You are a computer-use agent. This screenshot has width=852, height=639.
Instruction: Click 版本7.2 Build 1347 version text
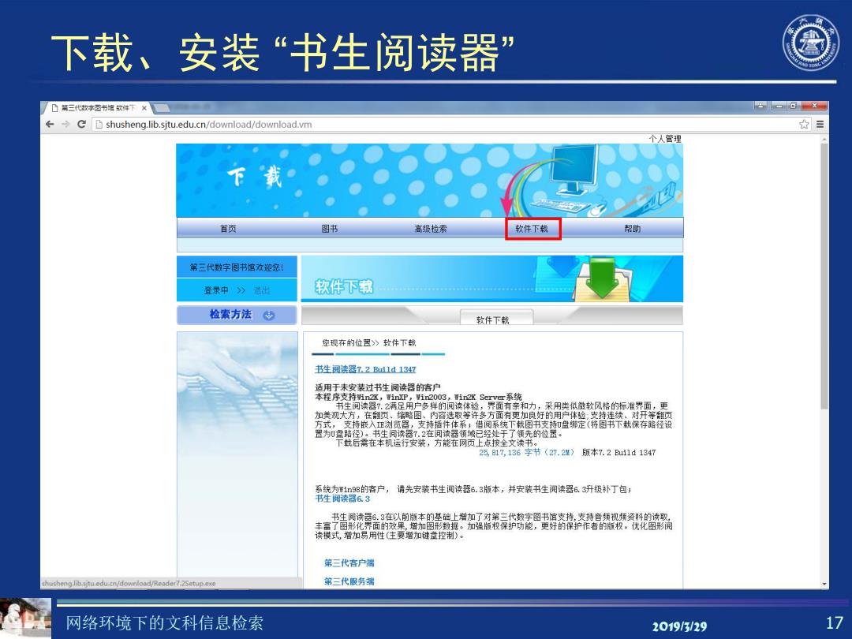[x=619, y=453]
